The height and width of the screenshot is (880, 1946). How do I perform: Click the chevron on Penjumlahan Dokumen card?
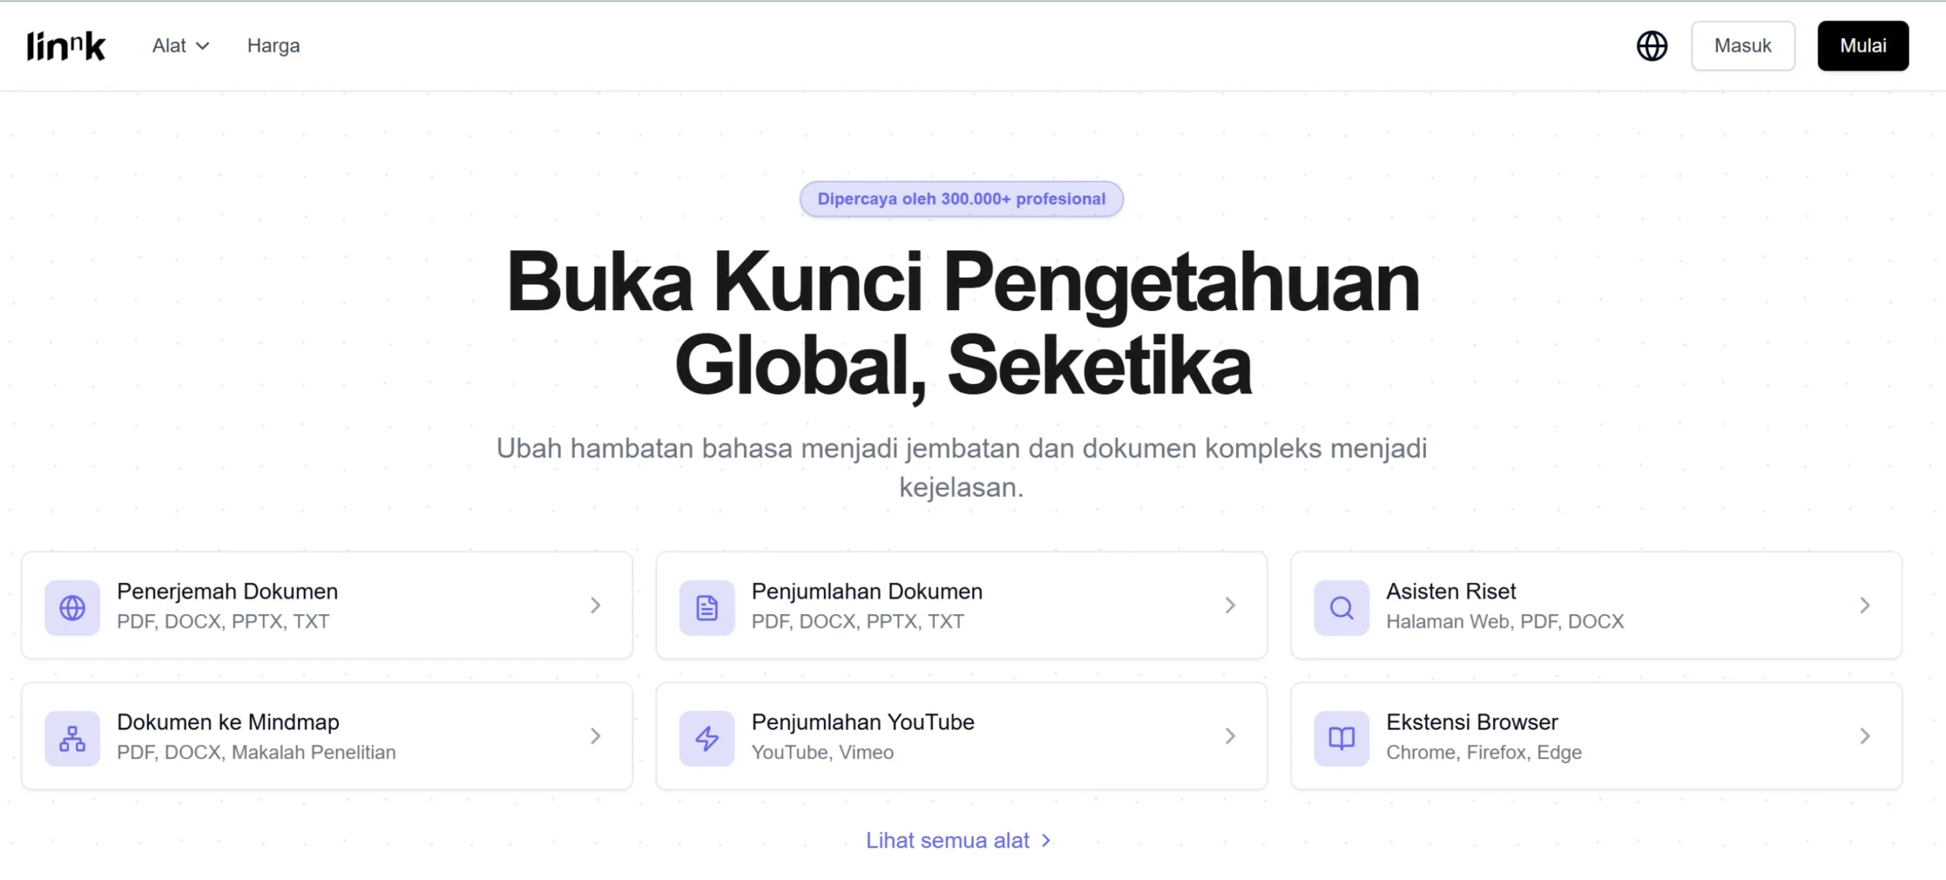coord(1229,606)
